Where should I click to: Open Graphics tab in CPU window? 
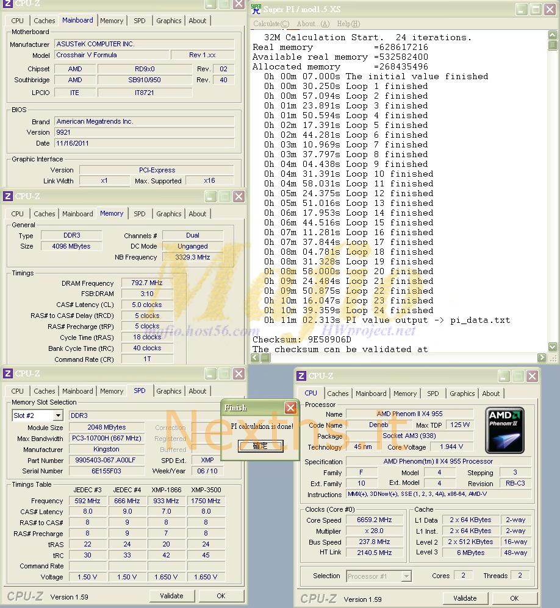tap(462, 394)
